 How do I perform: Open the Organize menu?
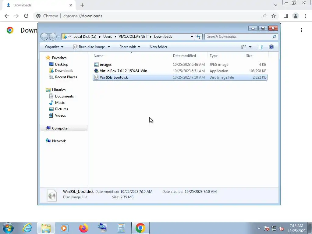click(x=54, y=47)
